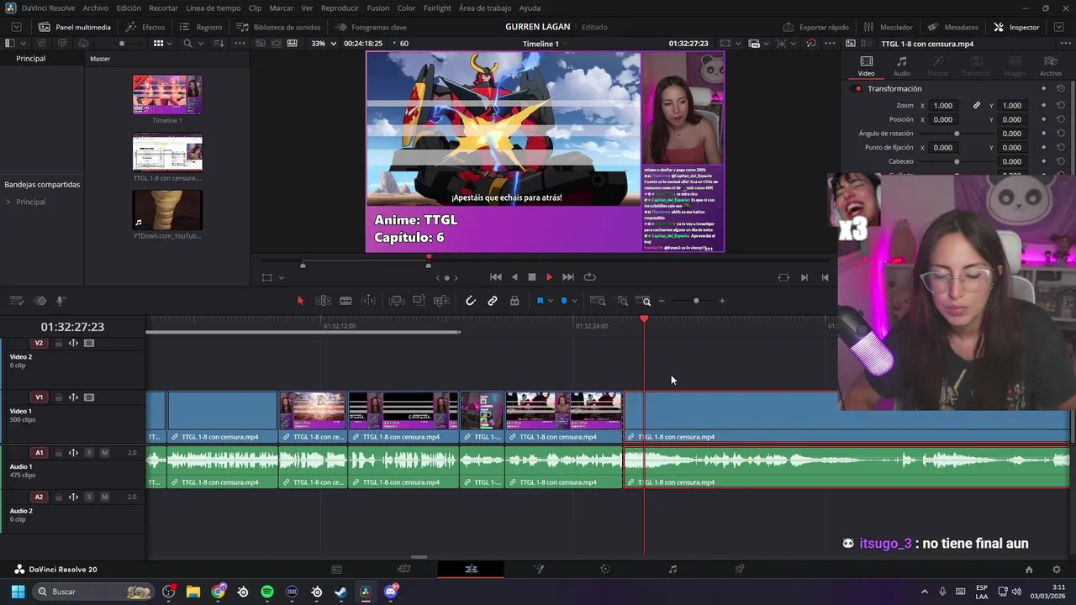Go to the Deliver page
Screen dimensions: 1076x605
tap(740, 569)
